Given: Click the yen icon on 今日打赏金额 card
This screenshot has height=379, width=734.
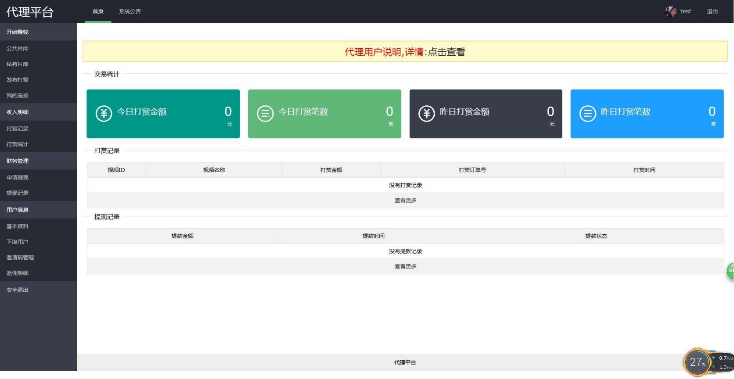Looking at the screenshot, I should pyautogui.click(x=104, y=114).
